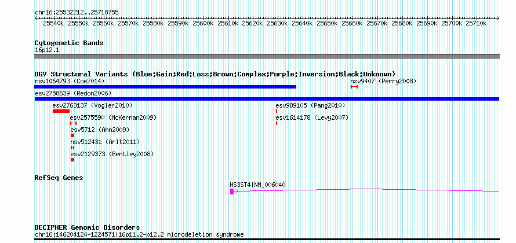The width and height of the screenshot is (516, 243).
Task: Select the esv2129373 (Bentley2008) red block
Action: coord(72,160)
